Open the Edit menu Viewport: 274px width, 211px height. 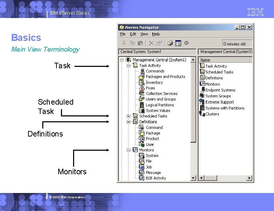coord(133,34)
